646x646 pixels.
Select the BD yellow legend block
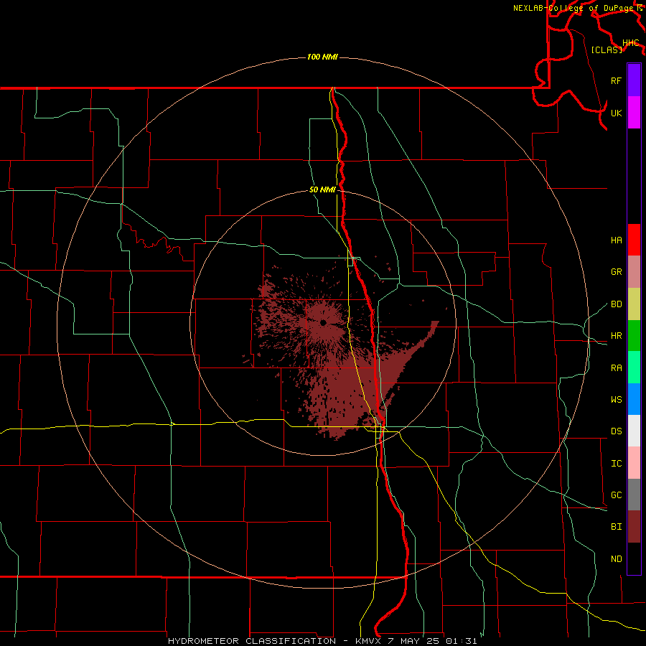(634, 304)
